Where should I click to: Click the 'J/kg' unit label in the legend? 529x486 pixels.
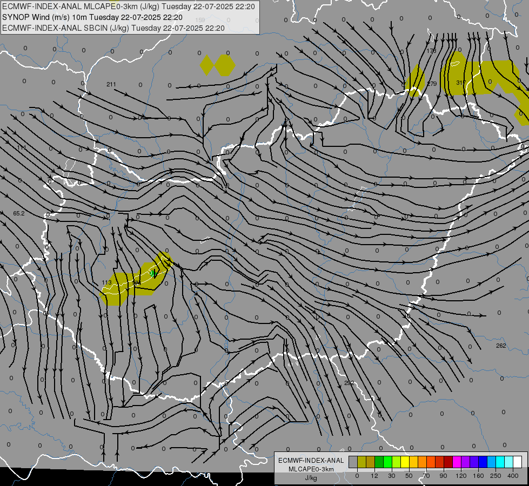311,478
